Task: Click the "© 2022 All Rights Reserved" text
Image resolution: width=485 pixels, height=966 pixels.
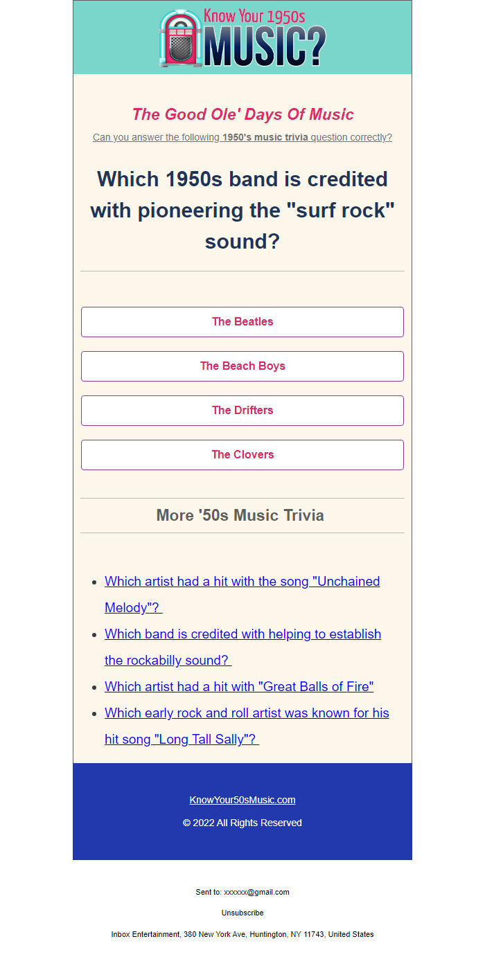Action: pyautogui.click(x=242, y=823)
